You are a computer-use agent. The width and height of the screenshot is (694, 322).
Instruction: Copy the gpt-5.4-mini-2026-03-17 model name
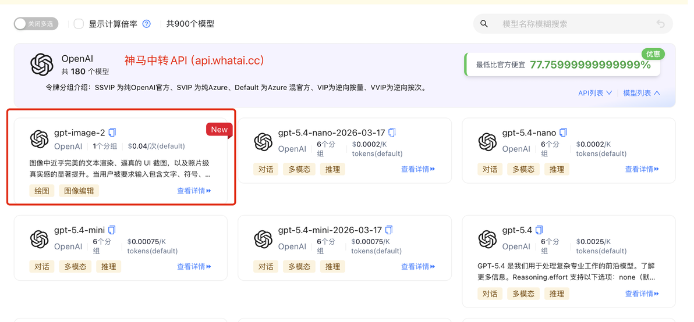coord(388,230)
